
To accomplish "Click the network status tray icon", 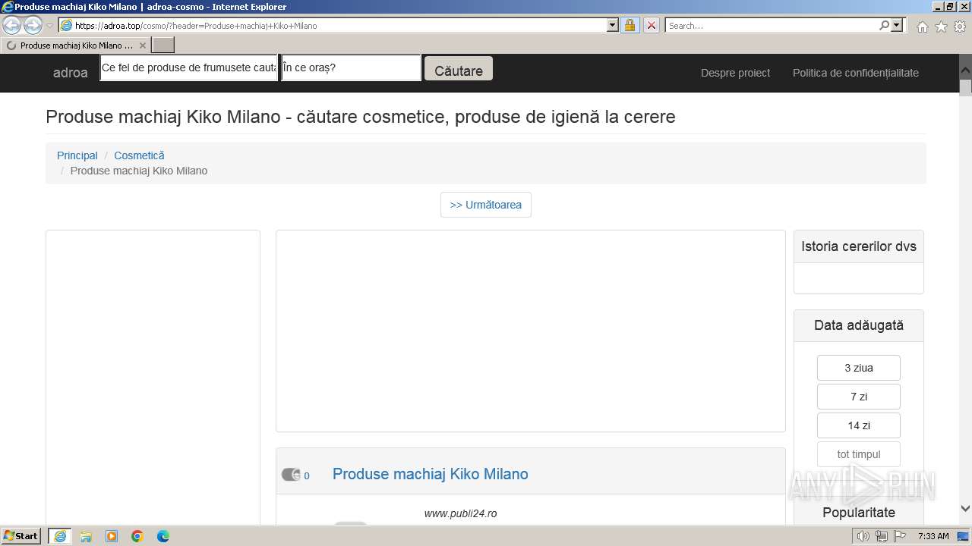I will (x=882, y=536).
